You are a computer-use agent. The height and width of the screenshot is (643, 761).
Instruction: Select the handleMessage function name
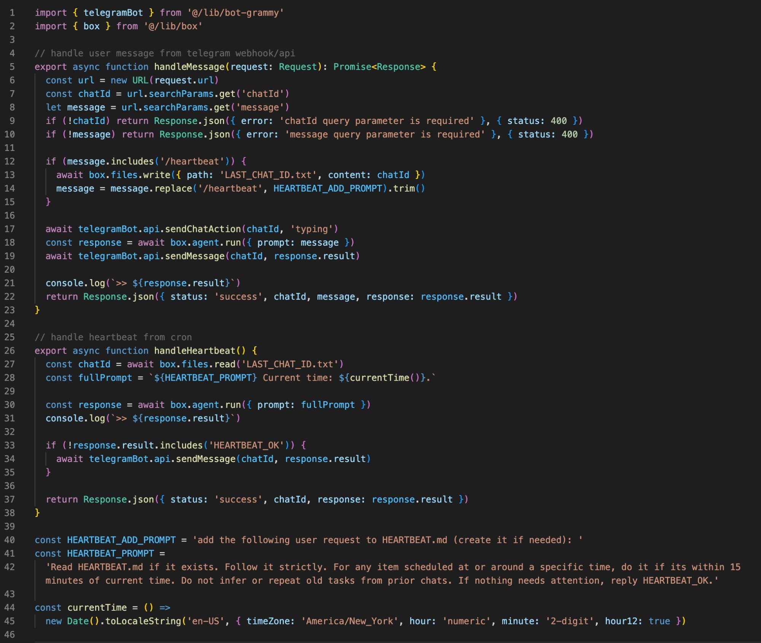(x=189, y=67)
